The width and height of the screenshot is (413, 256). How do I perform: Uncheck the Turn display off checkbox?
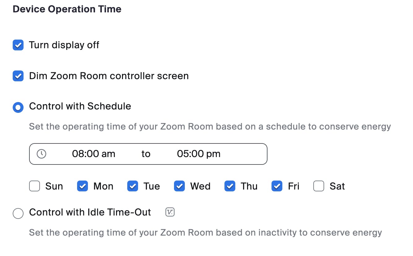click(18, 45)
